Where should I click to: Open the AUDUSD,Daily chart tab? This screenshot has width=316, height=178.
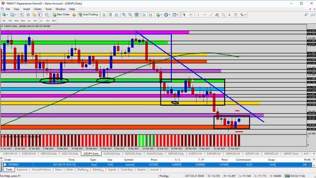pyautogui.click(x=112, y=154)
